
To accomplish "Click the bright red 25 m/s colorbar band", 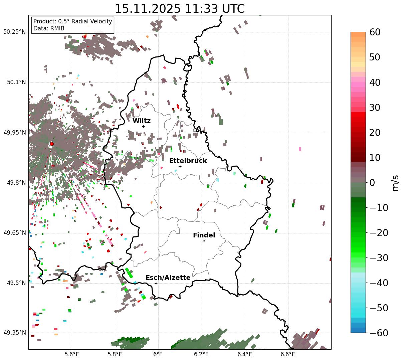I will click(x=358, y=119).
